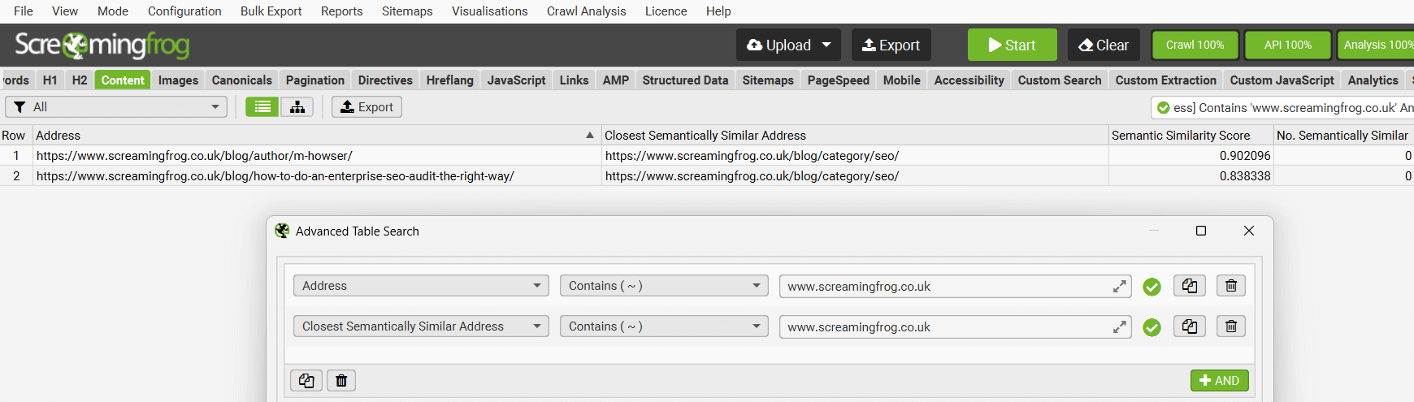Expand the Address row value editor
Screen dimensions: 1414x402
(1120, 287)
